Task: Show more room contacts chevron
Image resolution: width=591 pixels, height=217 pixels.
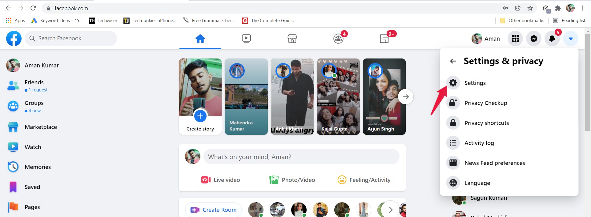Action: tap(391, 210)
